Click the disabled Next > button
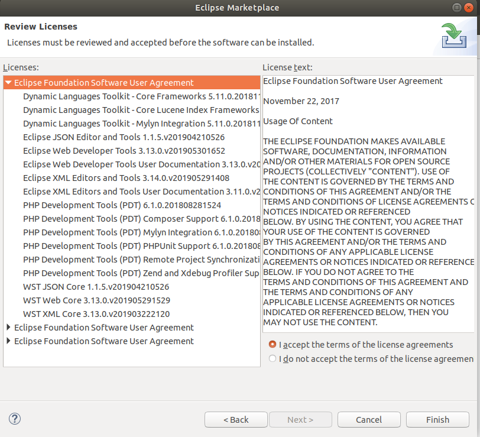 coord(300,419)
